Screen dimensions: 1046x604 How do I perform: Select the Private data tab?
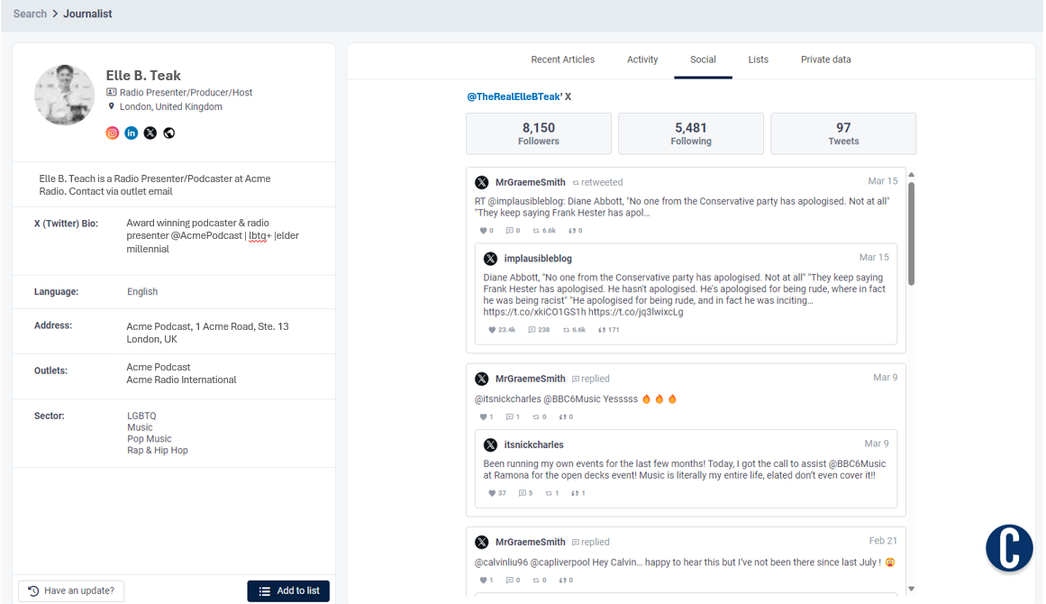pyautogui.click(x=825, y=59)
